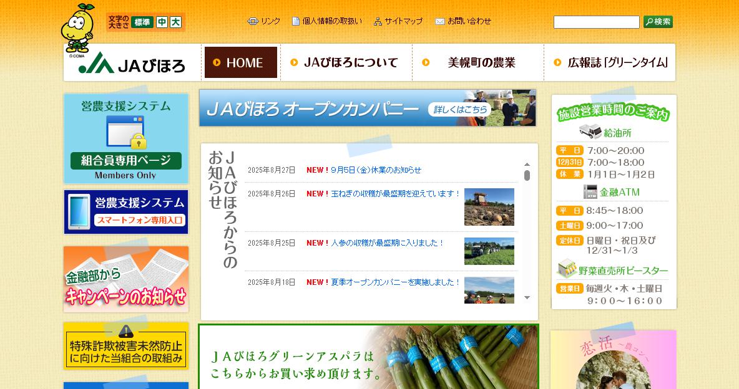Open the サイトマップ link
This screenshot has width=739, height=389.
click(x=398, y=21)
